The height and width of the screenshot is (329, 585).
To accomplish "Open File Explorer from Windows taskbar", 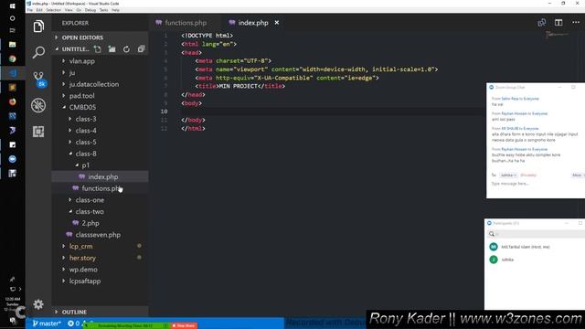I will pos(12,45).
